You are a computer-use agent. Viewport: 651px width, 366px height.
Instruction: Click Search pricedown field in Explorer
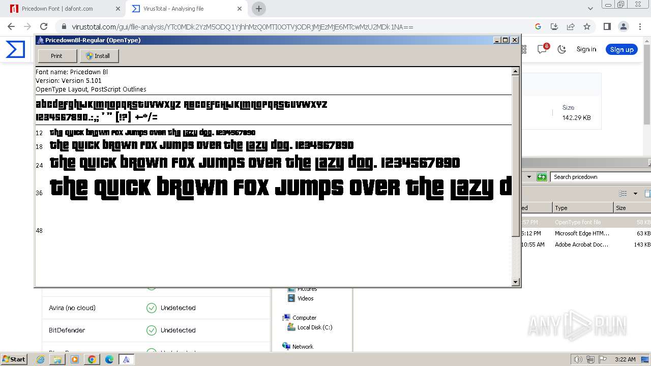coord(600,177)
